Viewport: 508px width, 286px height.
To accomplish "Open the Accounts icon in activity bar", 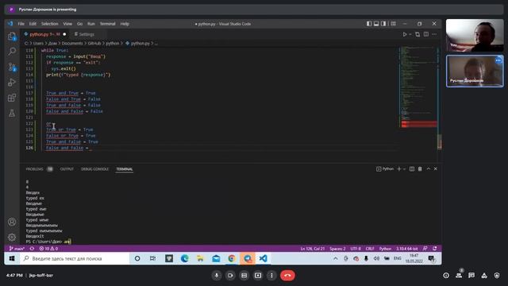I will [x=12, y=222].
